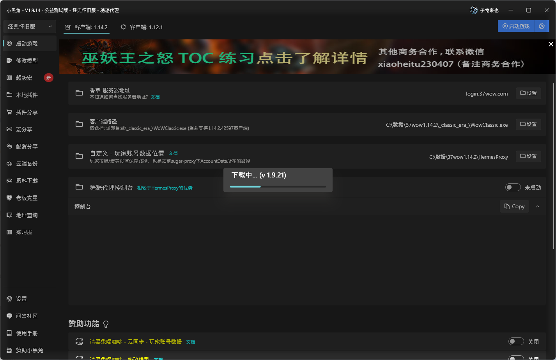The image size is (556, 360).
Task: Close the advertisement banner
Action: coord(551,44)
